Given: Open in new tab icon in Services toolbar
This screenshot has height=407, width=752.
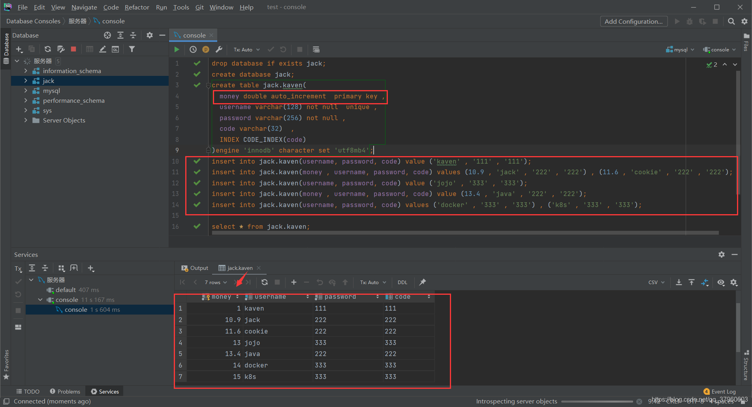Looking at the screenshot, I should (74, 268).
